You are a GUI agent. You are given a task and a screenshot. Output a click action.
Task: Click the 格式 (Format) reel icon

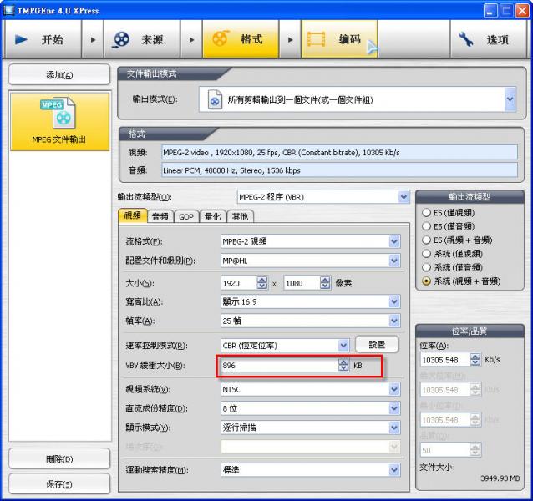(220, 39)
